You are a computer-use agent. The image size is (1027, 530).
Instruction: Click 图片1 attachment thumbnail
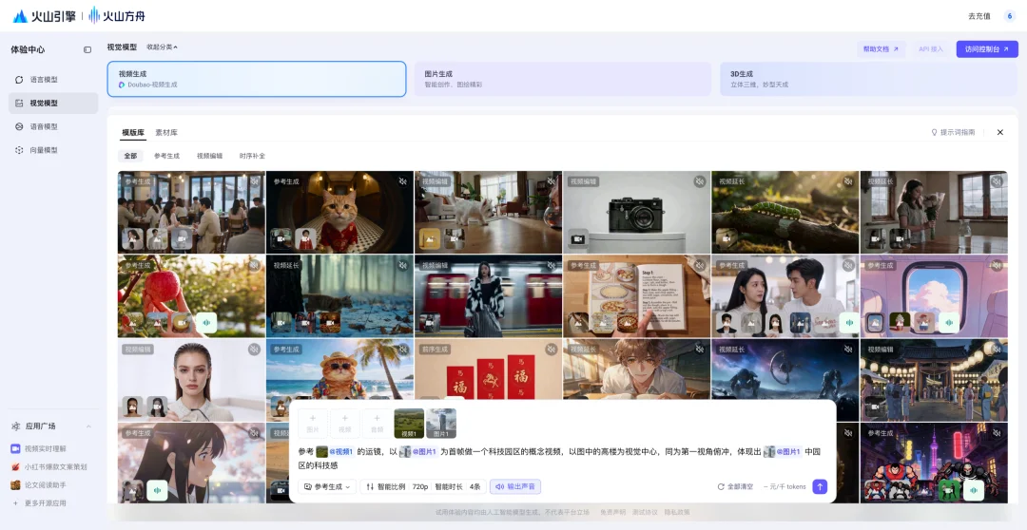tap(441, 424)
